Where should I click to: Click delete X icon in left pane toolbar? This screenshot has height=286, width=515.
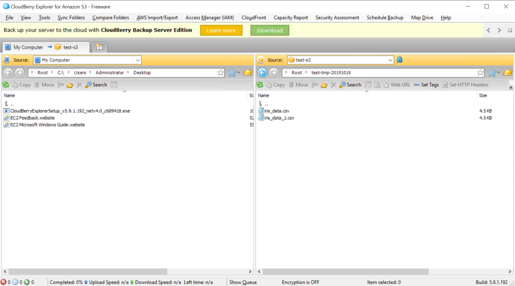click(x=79, y=85)
